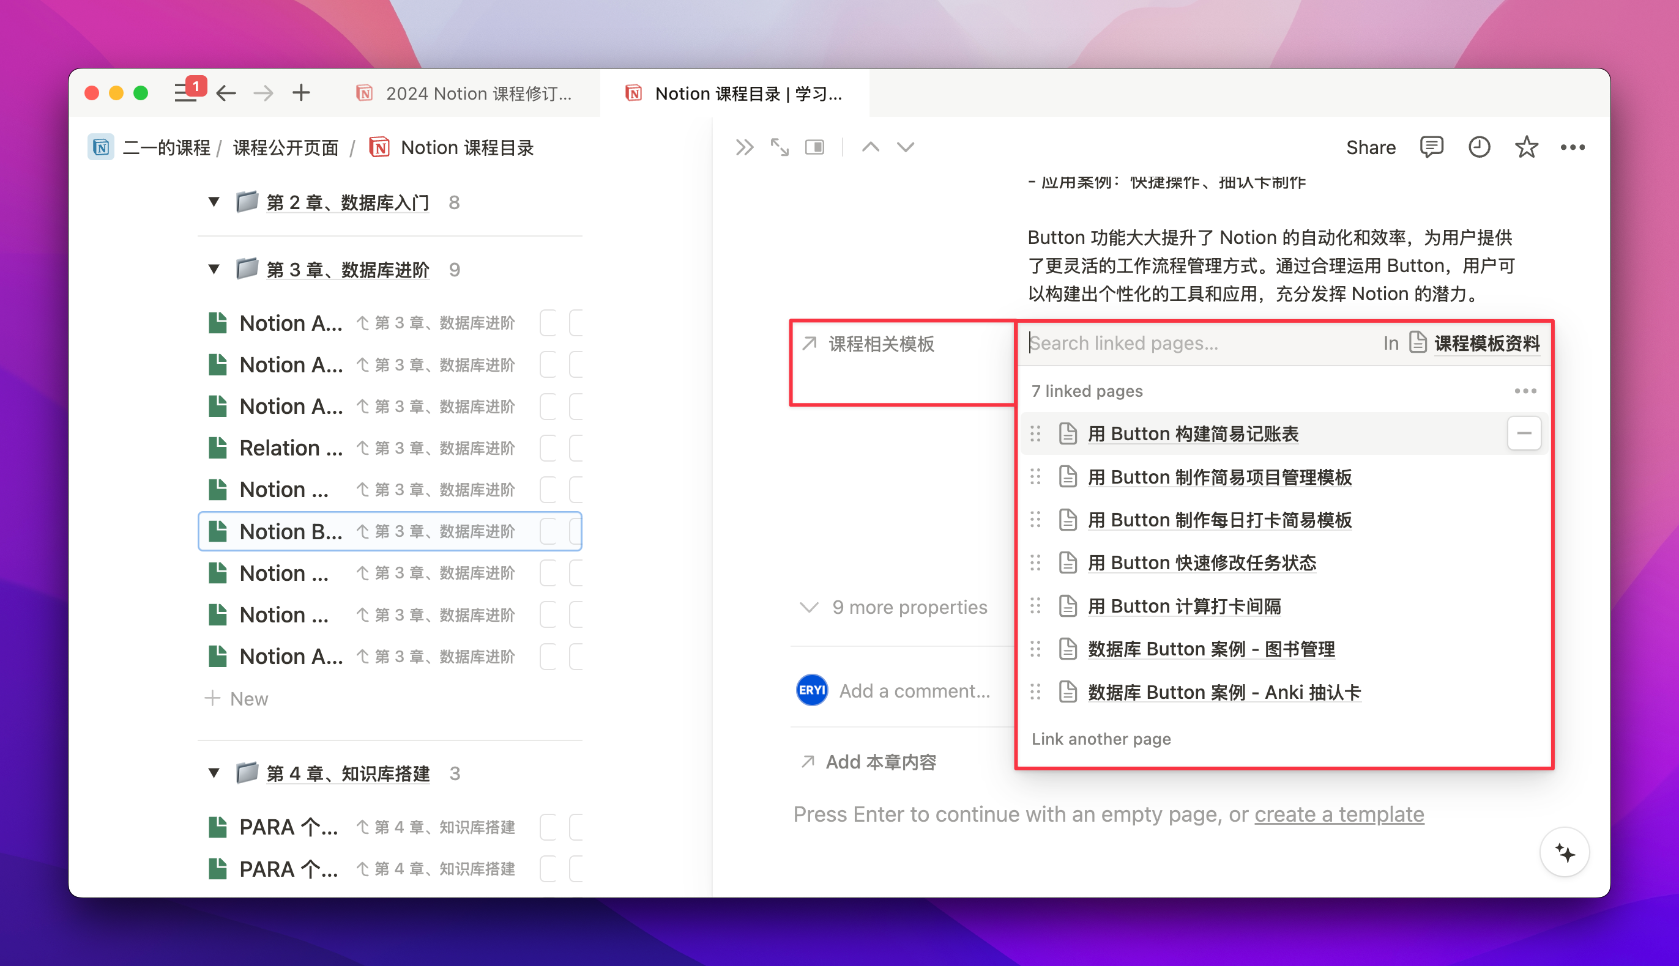
Task: Remove link to 用 Button 构建简易记账表
Action: [1524, 433]
